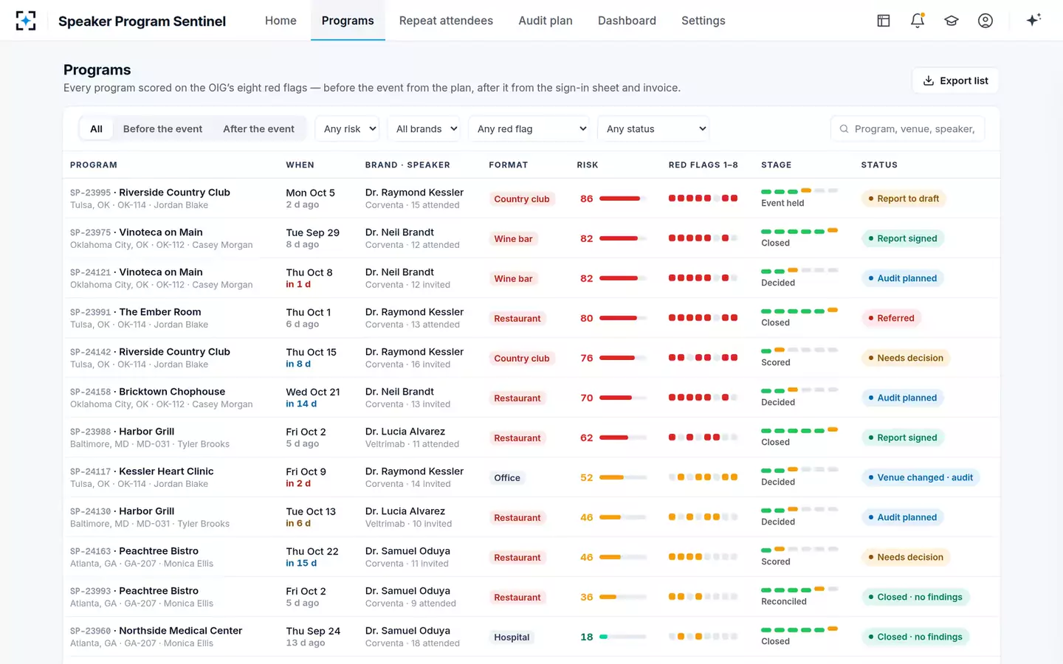Click red flag squares for The Ember Room

coord(703,318)
